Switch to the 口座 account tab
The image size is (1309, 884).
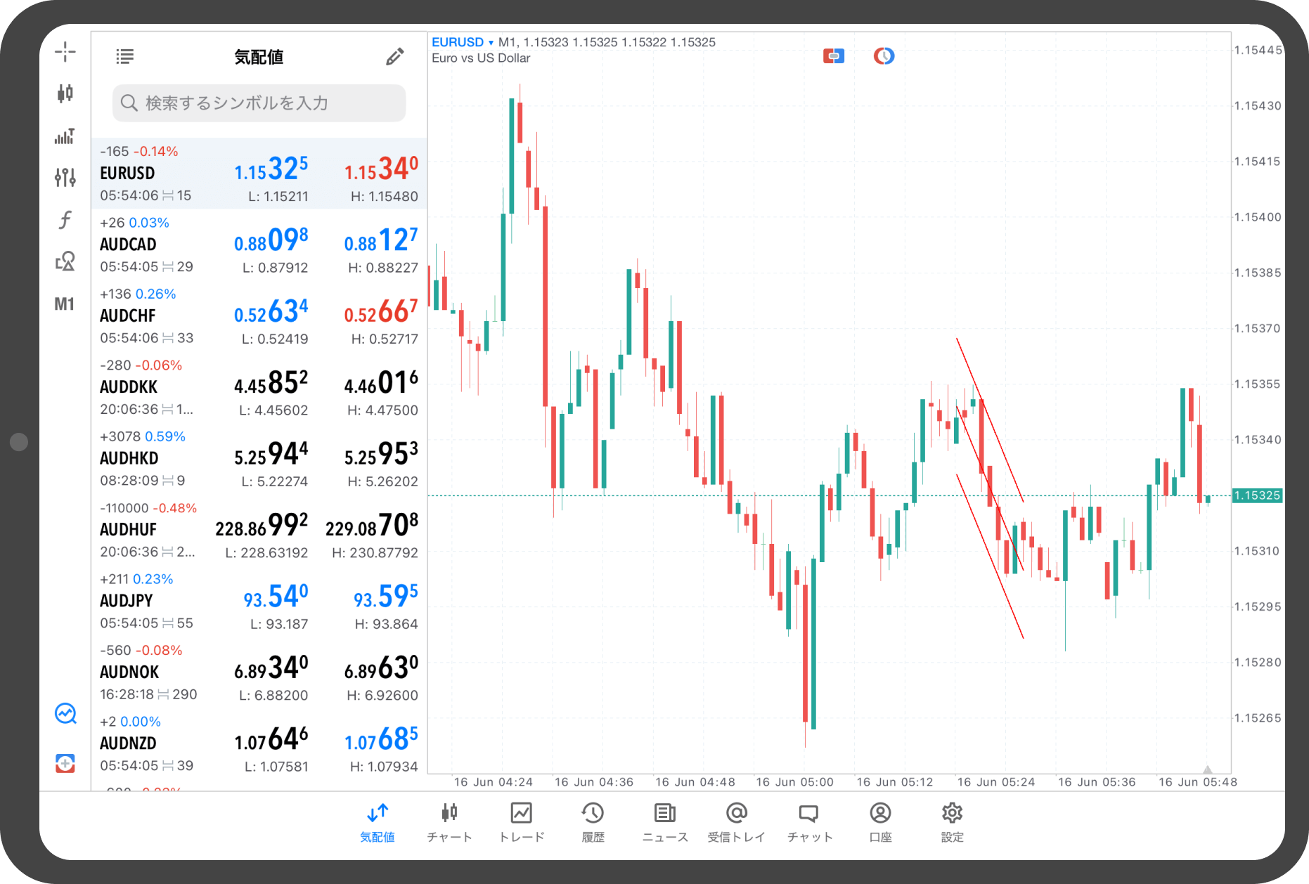coord(880,822)
